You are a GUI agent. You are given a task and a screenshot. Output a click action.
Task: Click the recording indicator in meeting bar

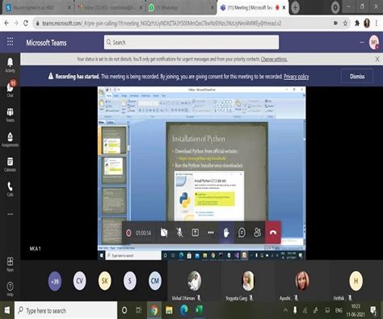tap(128, 233)
